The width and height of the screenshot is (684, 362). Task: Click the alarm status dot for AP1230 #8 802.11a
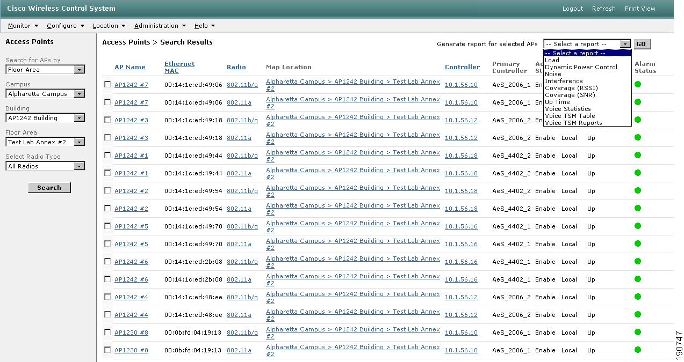(x=638, y=350)
